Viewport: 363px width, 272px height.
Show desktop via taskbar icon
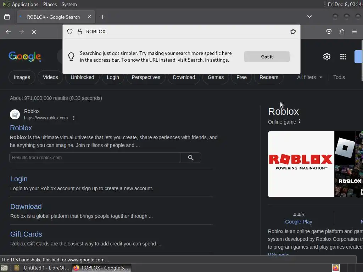coord(4,268)
